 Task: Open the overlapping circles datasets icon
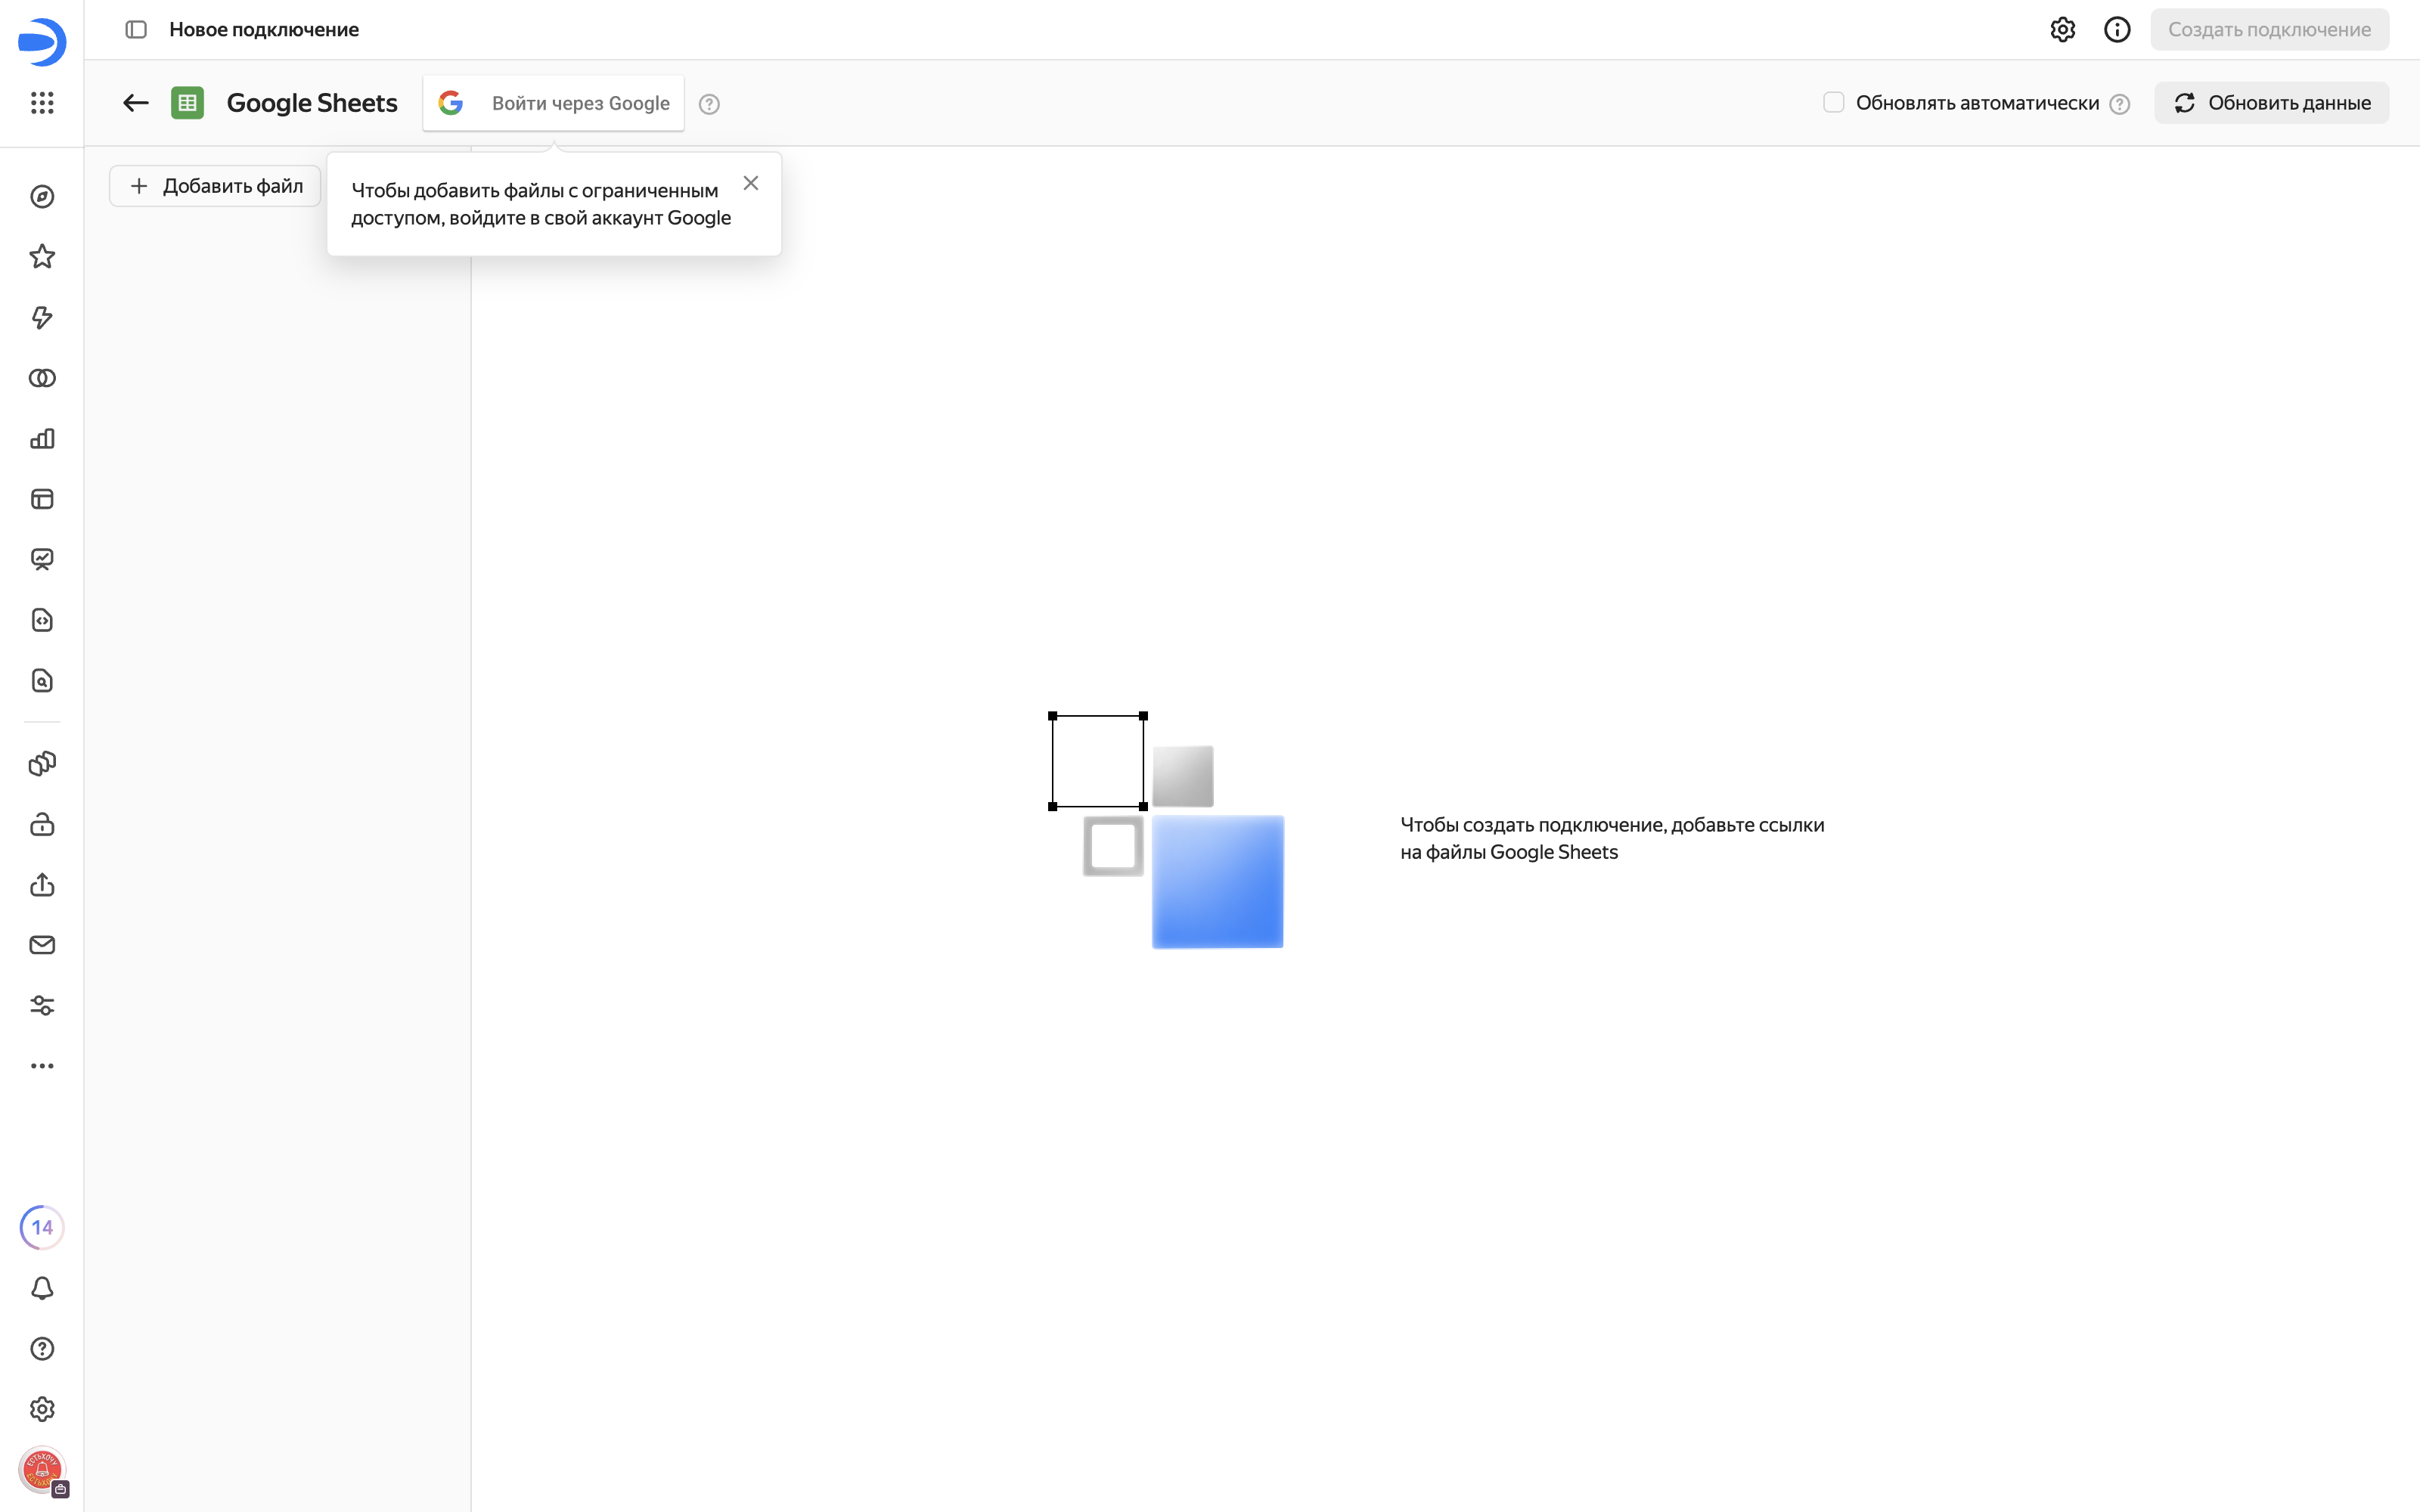click(x=42, y=378)
